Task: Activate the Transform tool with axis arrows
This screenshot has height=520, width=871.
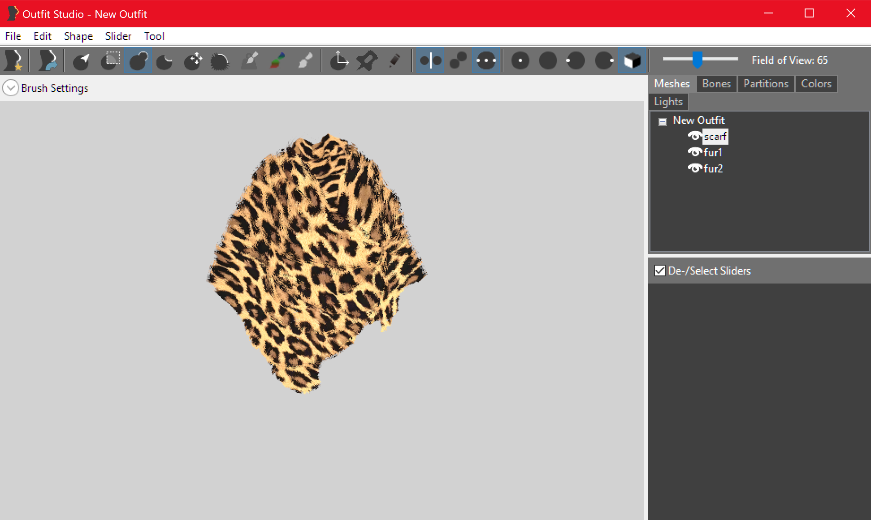Action: pyautogui.click(x=339, y=60)
